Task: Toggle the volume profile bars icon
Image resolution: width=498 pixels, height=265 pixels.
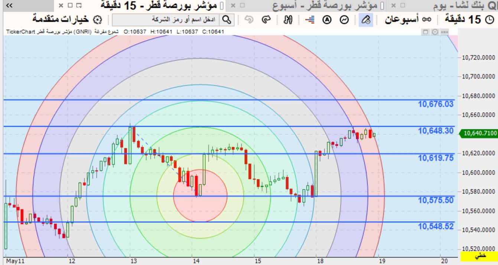Action: (310, 19)
